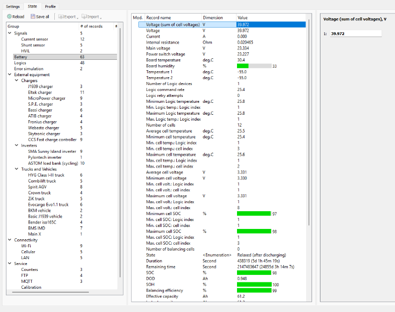The image size is (395, 312).
Task: Select the Crown truck item
Action: 39,193
